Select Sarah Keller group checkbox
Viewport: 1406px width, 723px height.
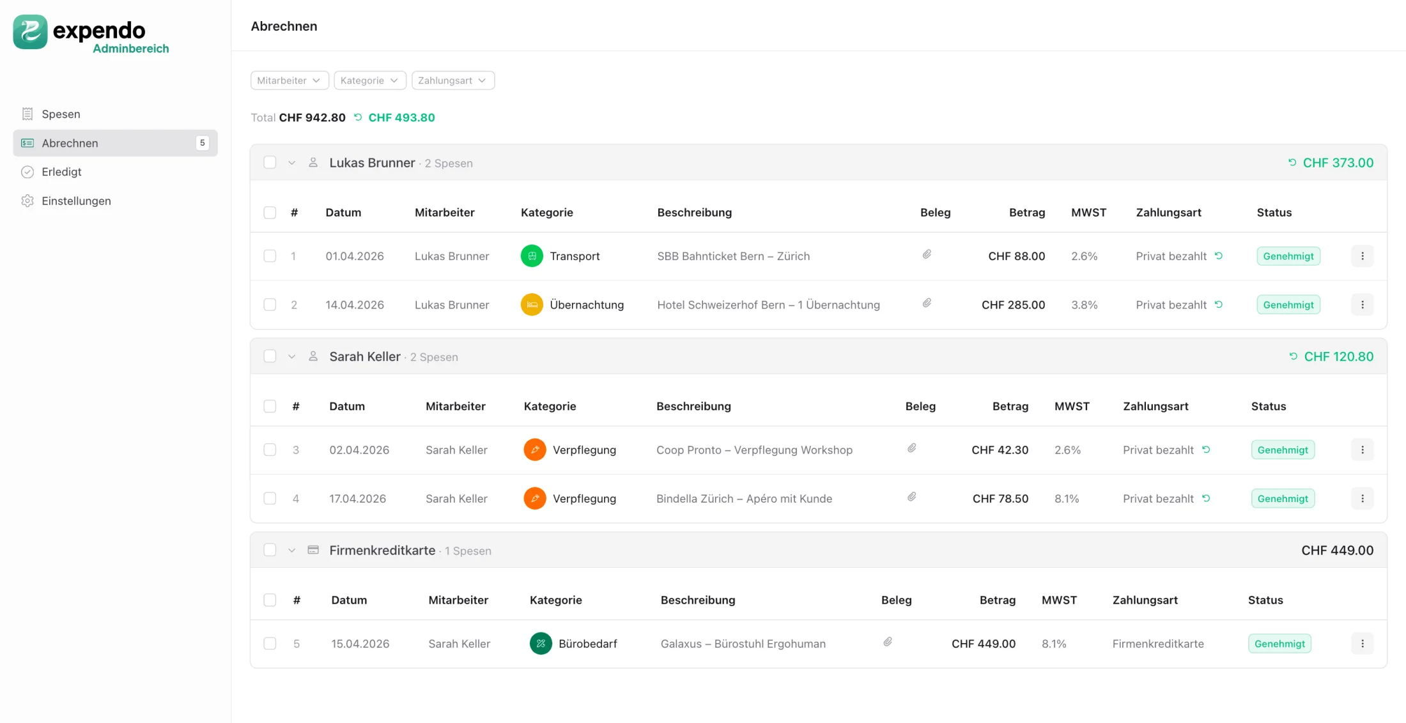(x=270, y=356)
